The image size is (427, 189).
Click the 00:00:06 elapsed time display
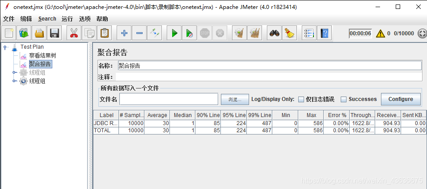[x=360, y=34]
